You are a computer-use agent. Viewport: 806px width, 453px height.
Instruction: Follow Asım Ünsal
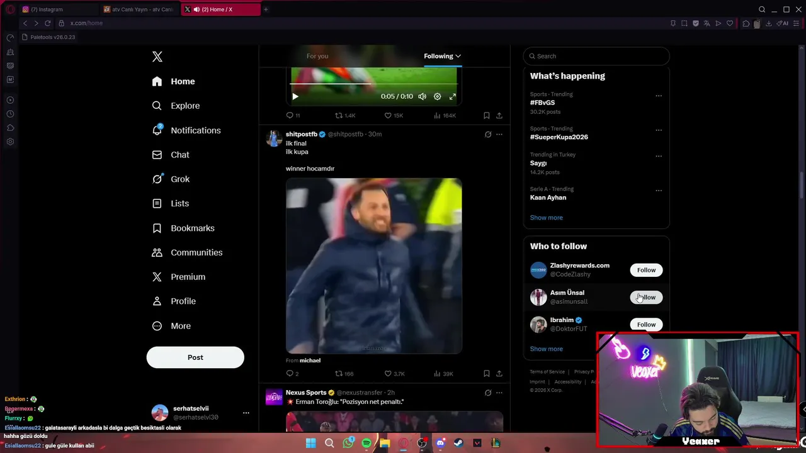tap(646, 298)
